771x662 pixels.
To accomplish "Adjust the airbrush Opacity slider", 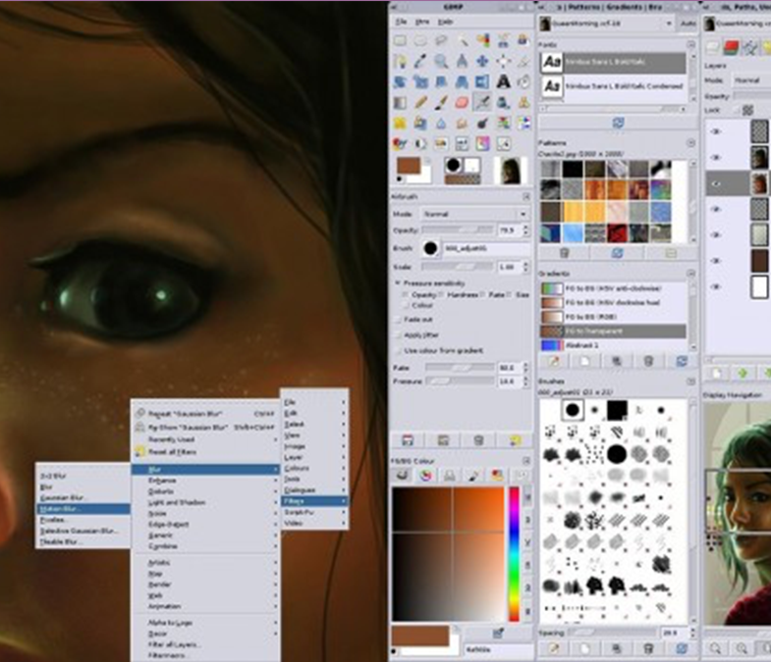I will click(458, 229).
